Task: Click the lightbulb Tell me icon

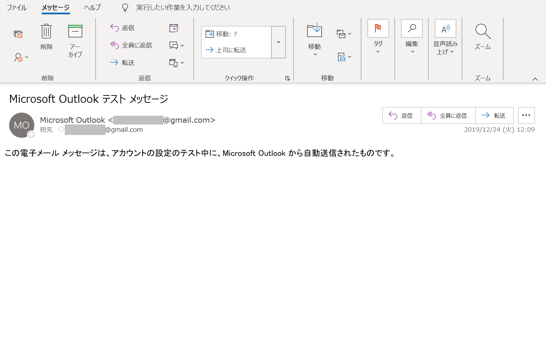Action: click(x=125, y=7)
